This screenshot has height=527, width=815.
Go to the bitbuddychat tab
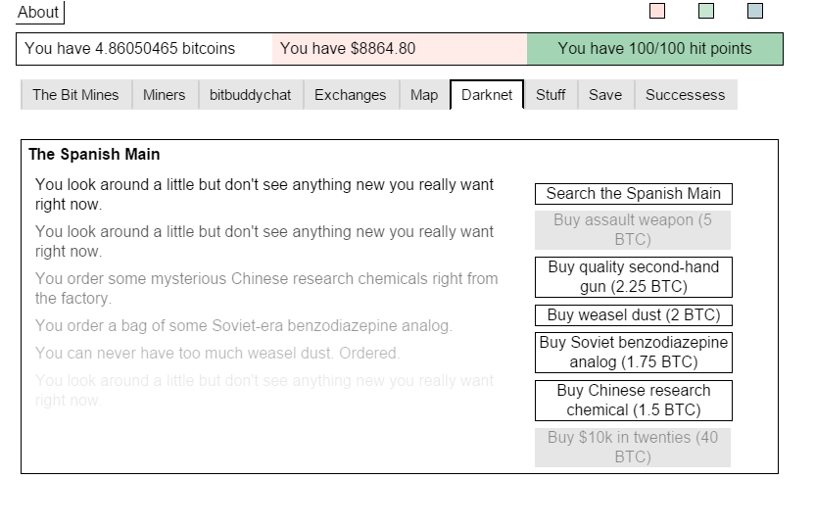(x=251, y=95)
